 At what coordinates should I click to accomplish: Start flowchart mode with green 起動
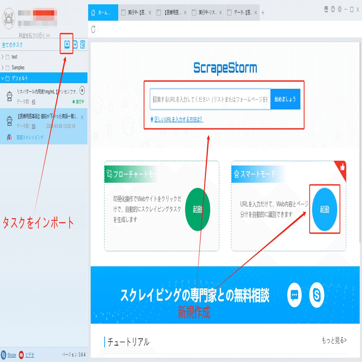click(x=198, y=209)
